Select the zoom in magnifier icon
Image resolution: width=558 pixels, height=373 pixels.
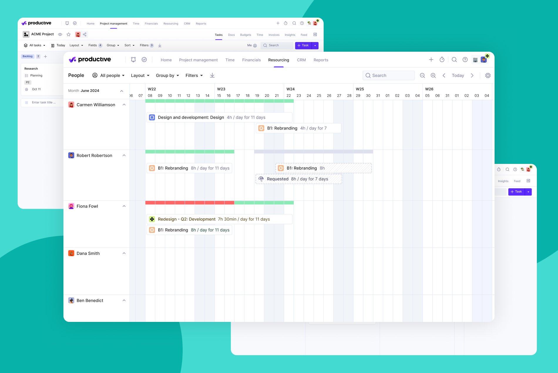433,75
